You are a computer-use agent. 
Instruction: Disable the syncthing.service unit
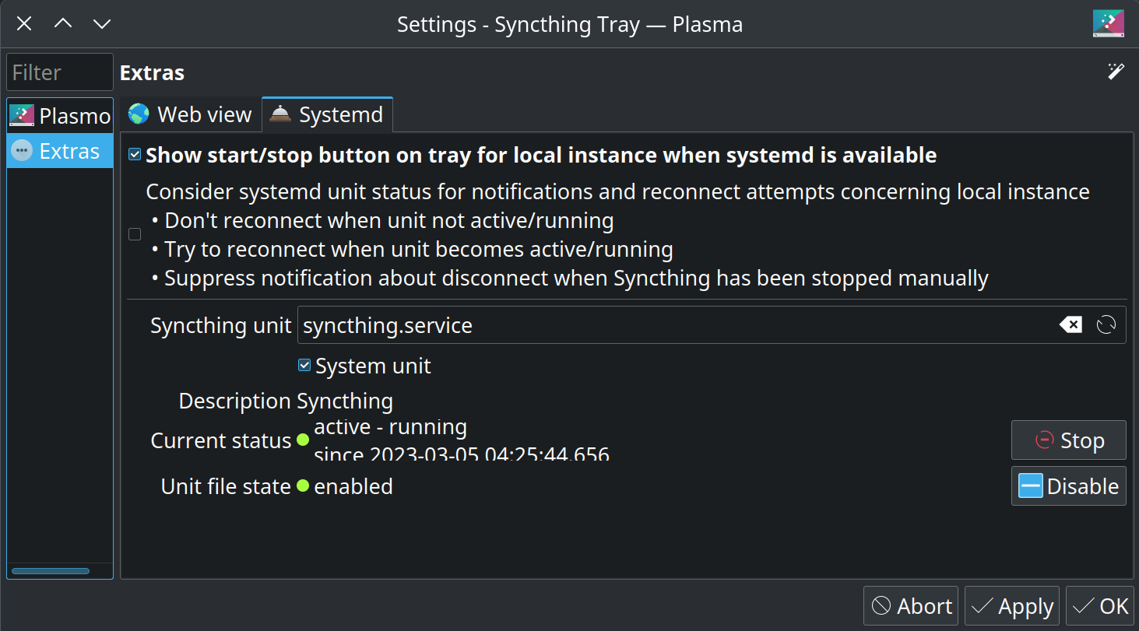point(1068,486)
